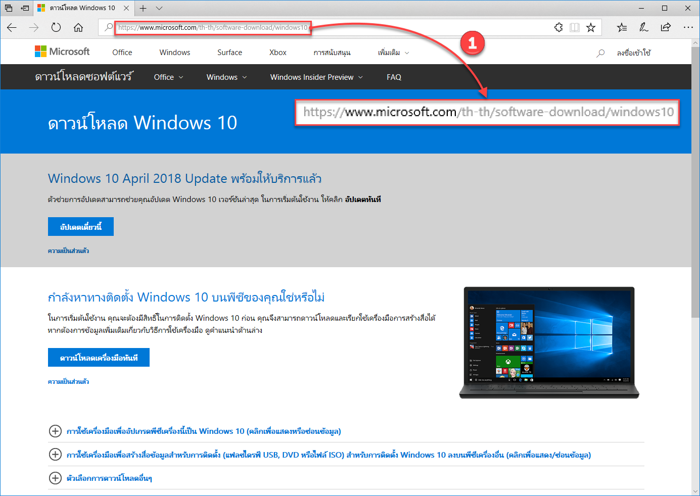Expand Windows Insider Preview dropdown
The width and height of the screenshot is (700, 496).
[316, 77]
